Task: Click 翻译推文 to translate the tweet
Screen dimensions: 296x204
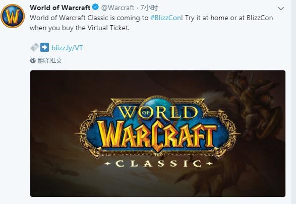Action: tap(50, 60)
